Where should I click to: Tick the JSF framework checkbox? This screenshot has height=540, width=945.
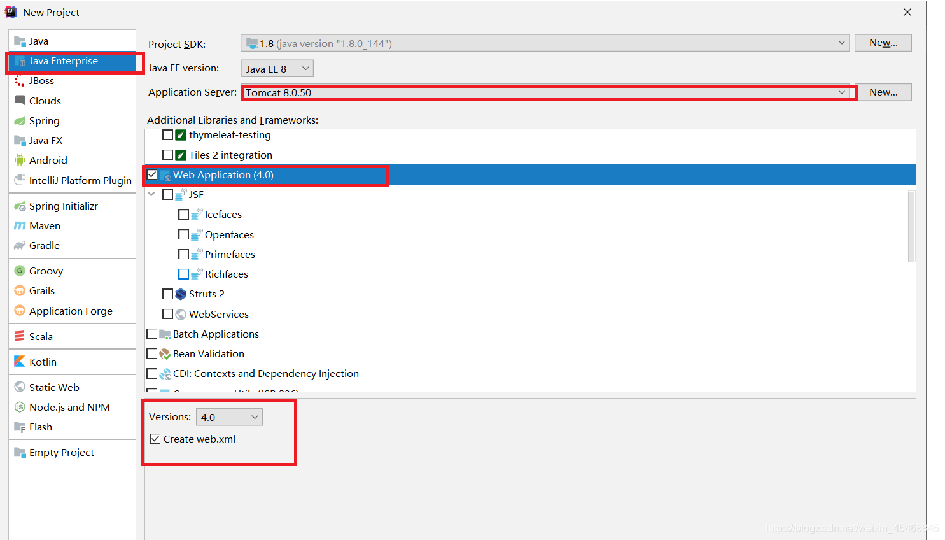click(x=168, y=195)
